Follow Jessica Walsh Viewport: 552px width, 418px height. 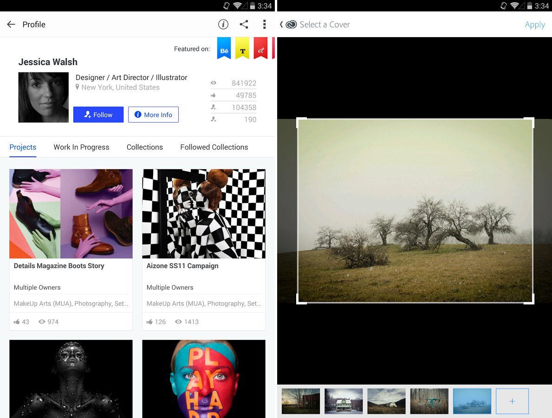[98, 115]
